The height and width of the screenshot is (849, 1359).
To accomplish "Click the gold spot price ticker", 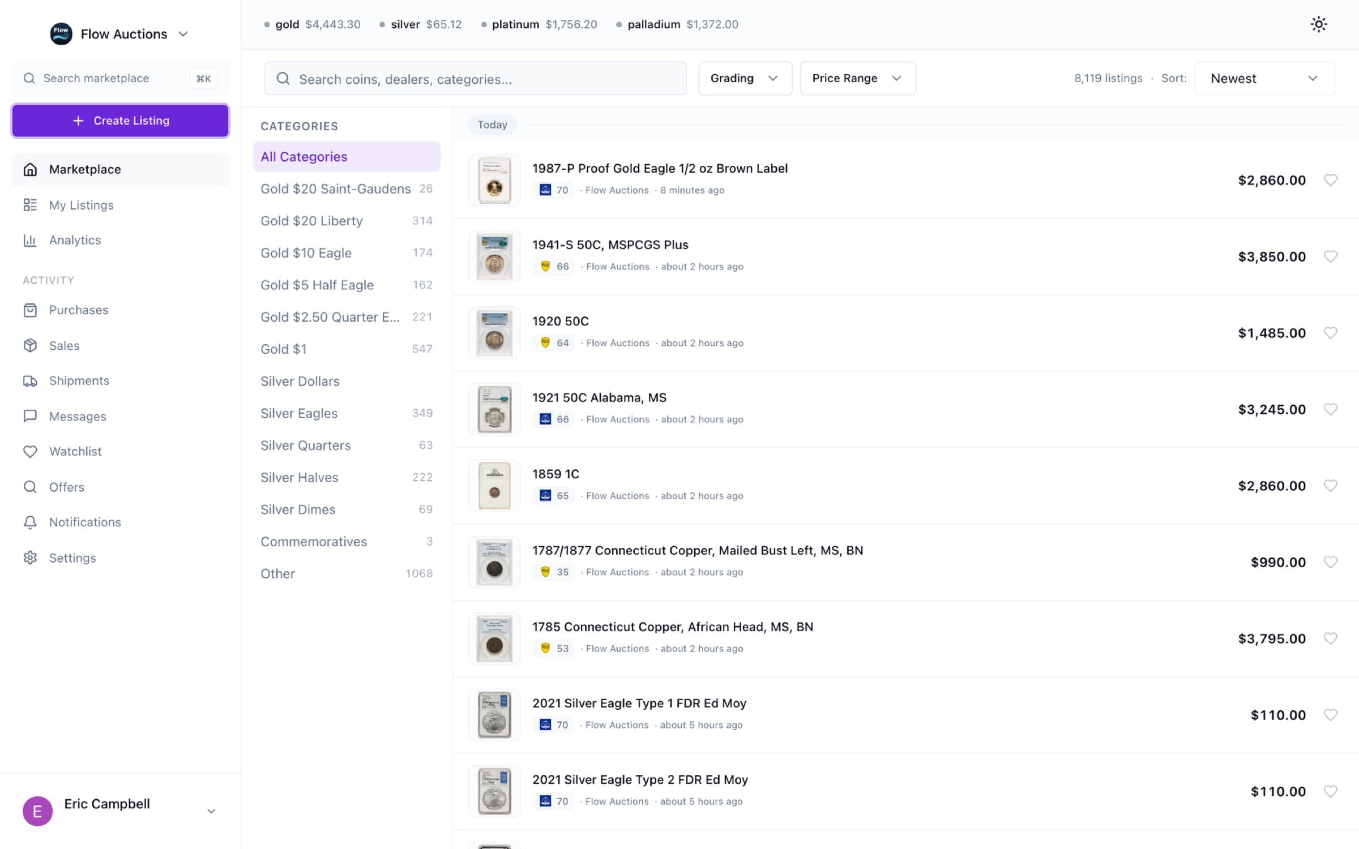I will pyautogui.click(x=312, y=24).
